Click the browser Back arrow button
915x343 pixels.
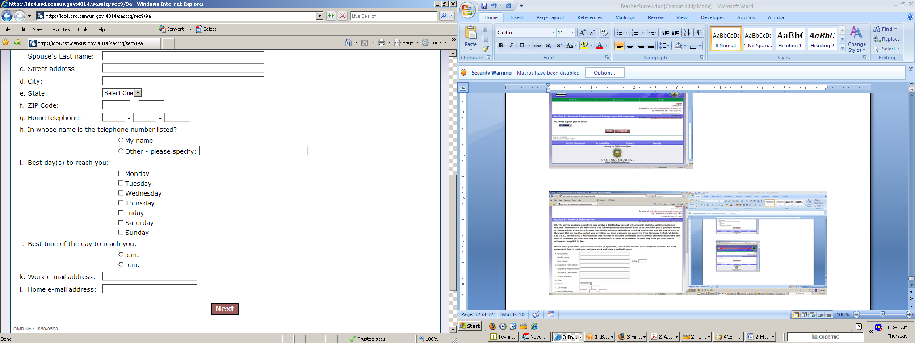7,16
